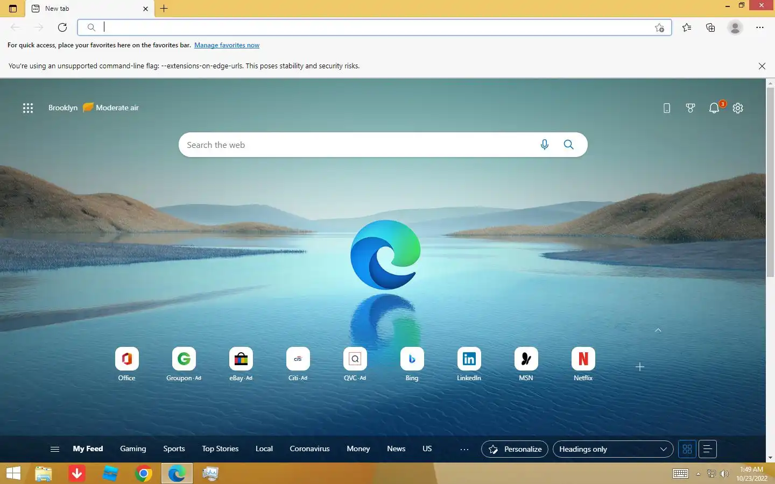Image resolution: width=775 pixels, height=484 pixels.
Task: Click the browser Back arrow
Action: pos(15,27)
